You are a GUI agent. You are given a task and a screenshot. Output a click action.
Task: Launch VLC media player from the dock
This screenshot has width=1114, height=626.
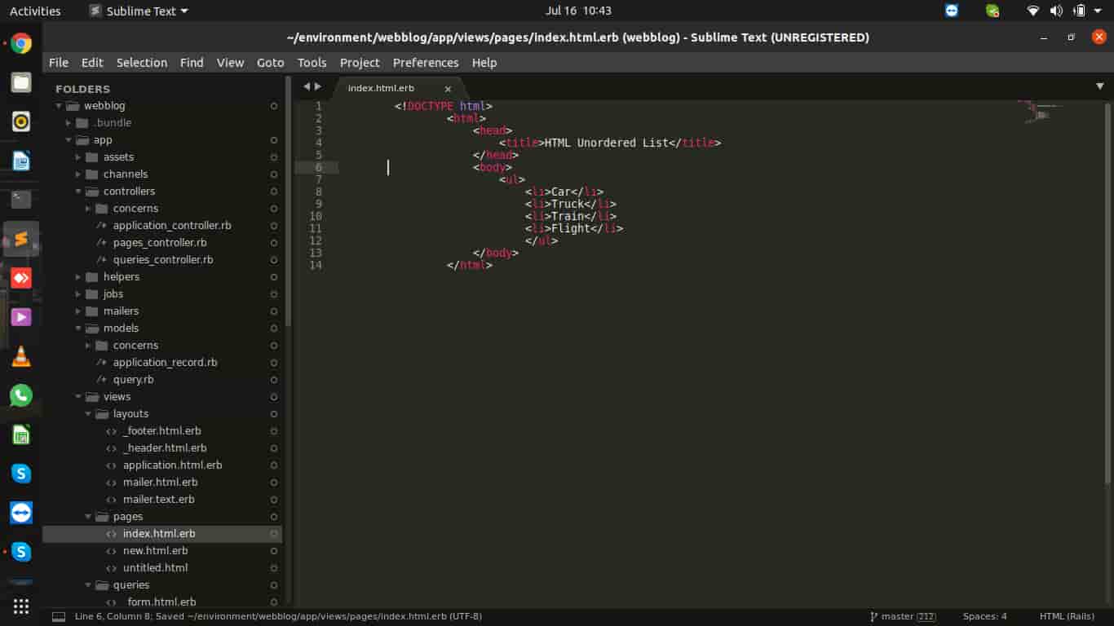pyautogui.click(x=20, y=356)
